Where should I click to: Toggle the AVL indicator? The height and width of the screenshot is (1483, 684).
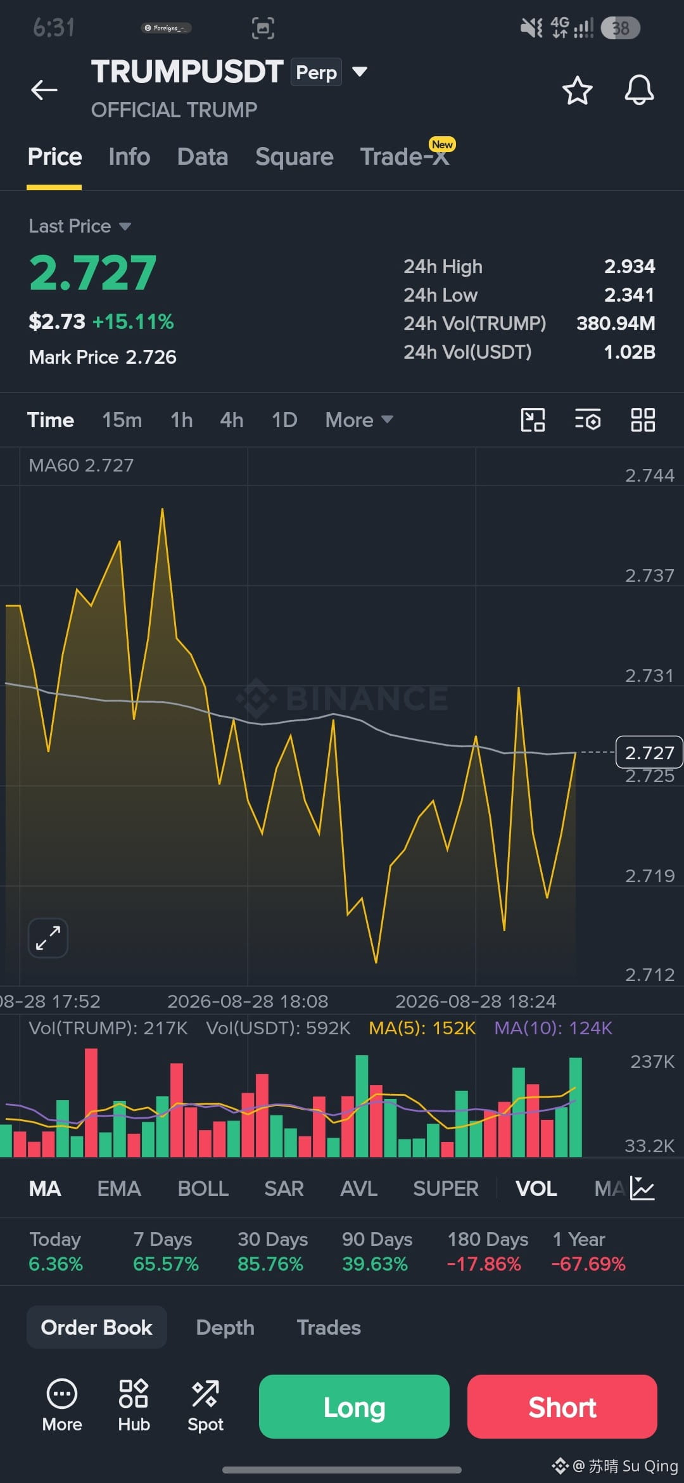tap(358, 1188)
